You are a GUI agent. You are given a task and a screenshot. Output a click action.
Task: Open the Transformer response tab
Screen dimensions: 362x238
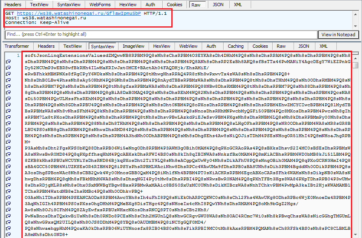17,47
